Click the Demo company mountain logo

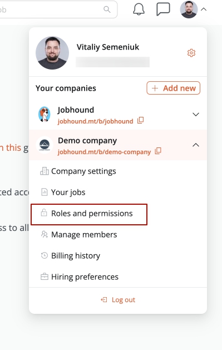tap(45, 145)
